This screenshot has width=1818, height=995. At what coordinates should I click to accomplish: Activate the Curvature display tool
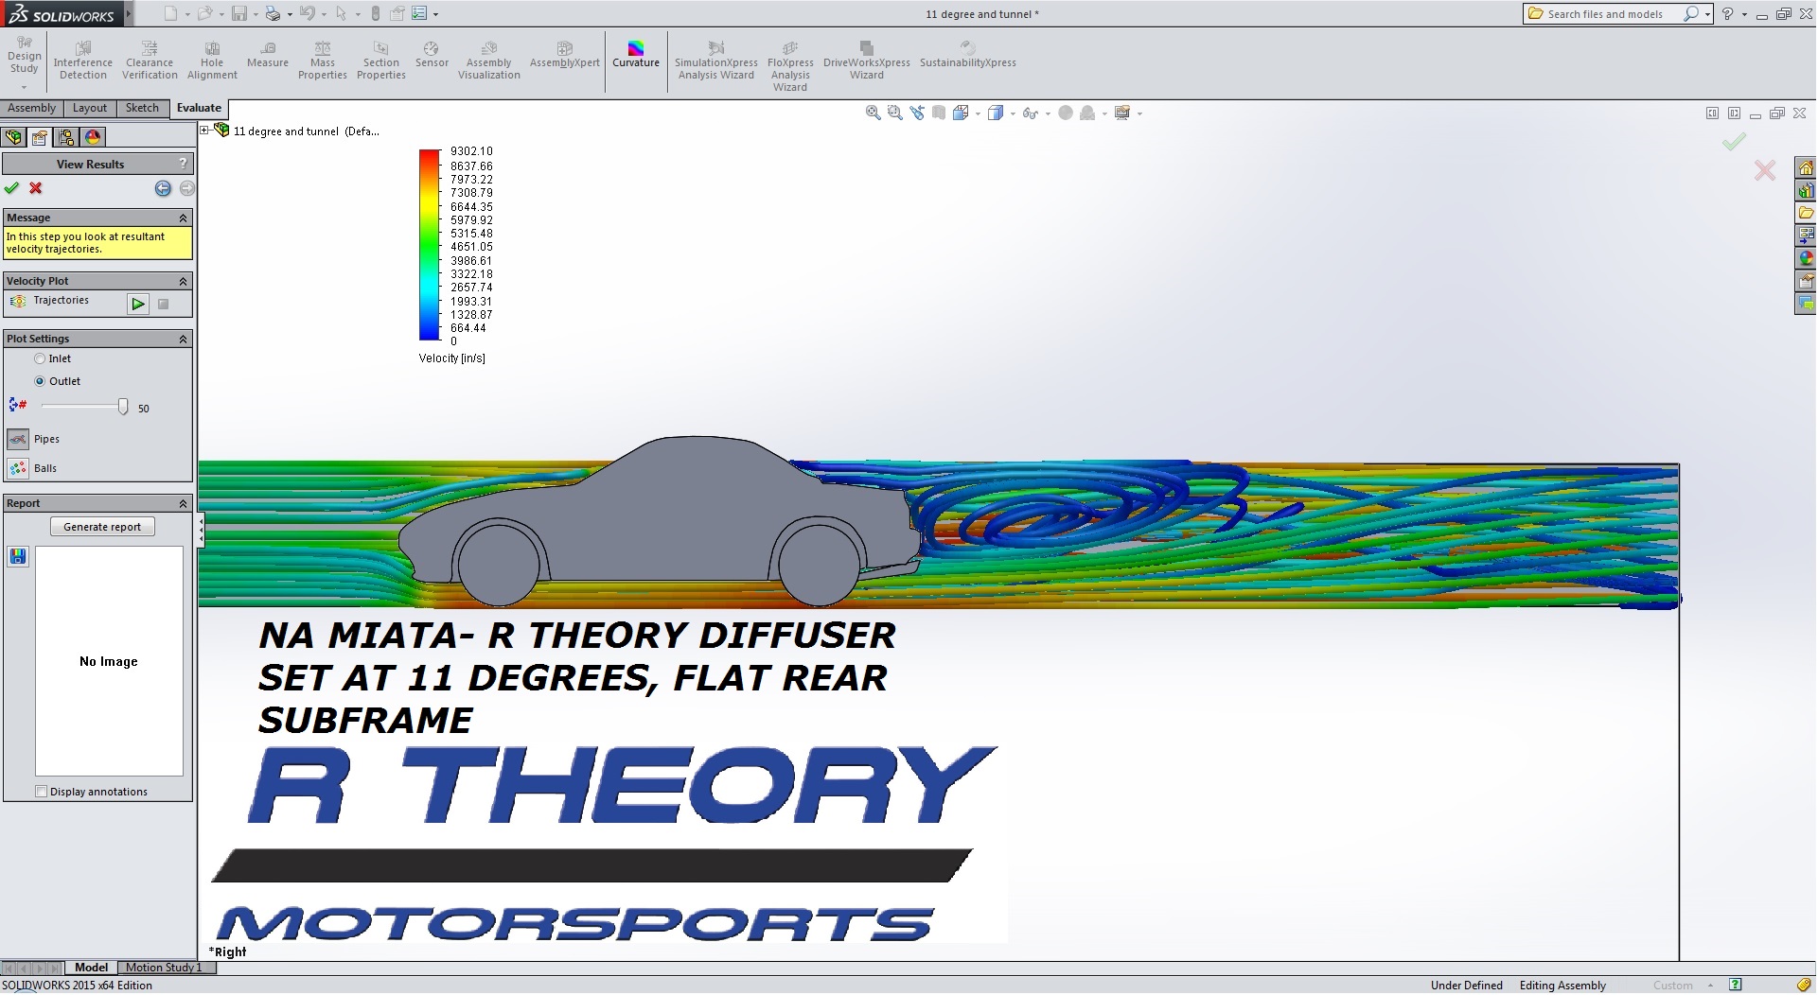point(635,55)
